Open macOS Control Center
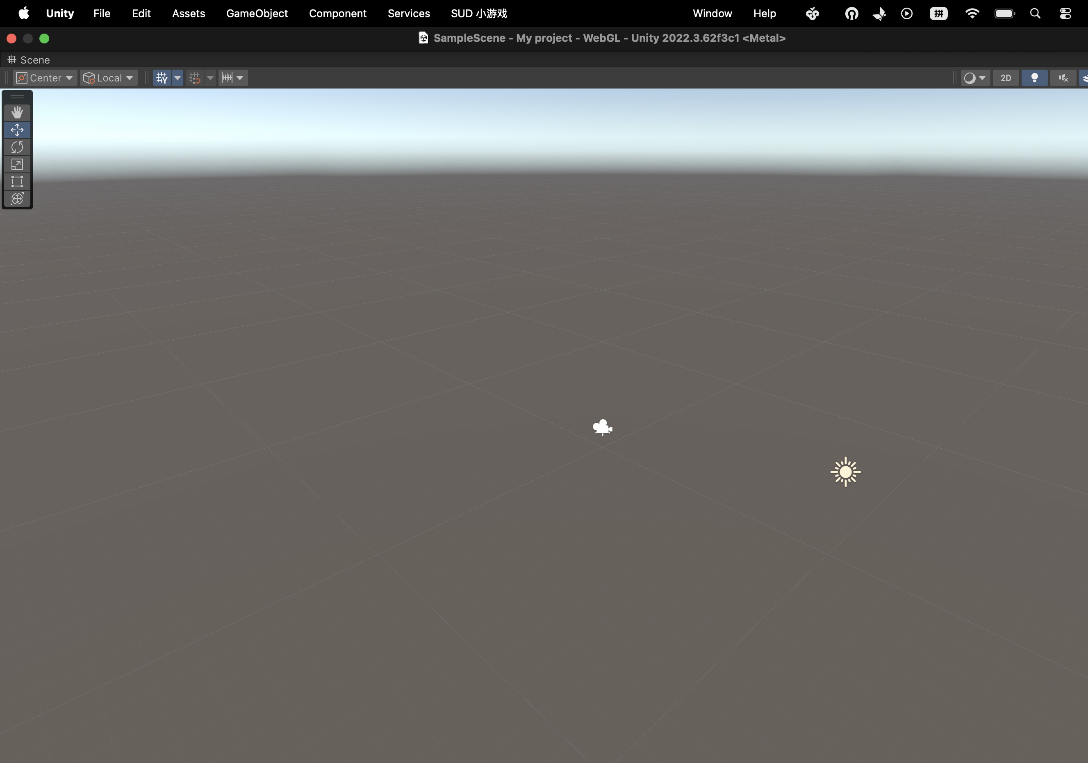Screen dimensions: 1088x763 (1065, 13)
